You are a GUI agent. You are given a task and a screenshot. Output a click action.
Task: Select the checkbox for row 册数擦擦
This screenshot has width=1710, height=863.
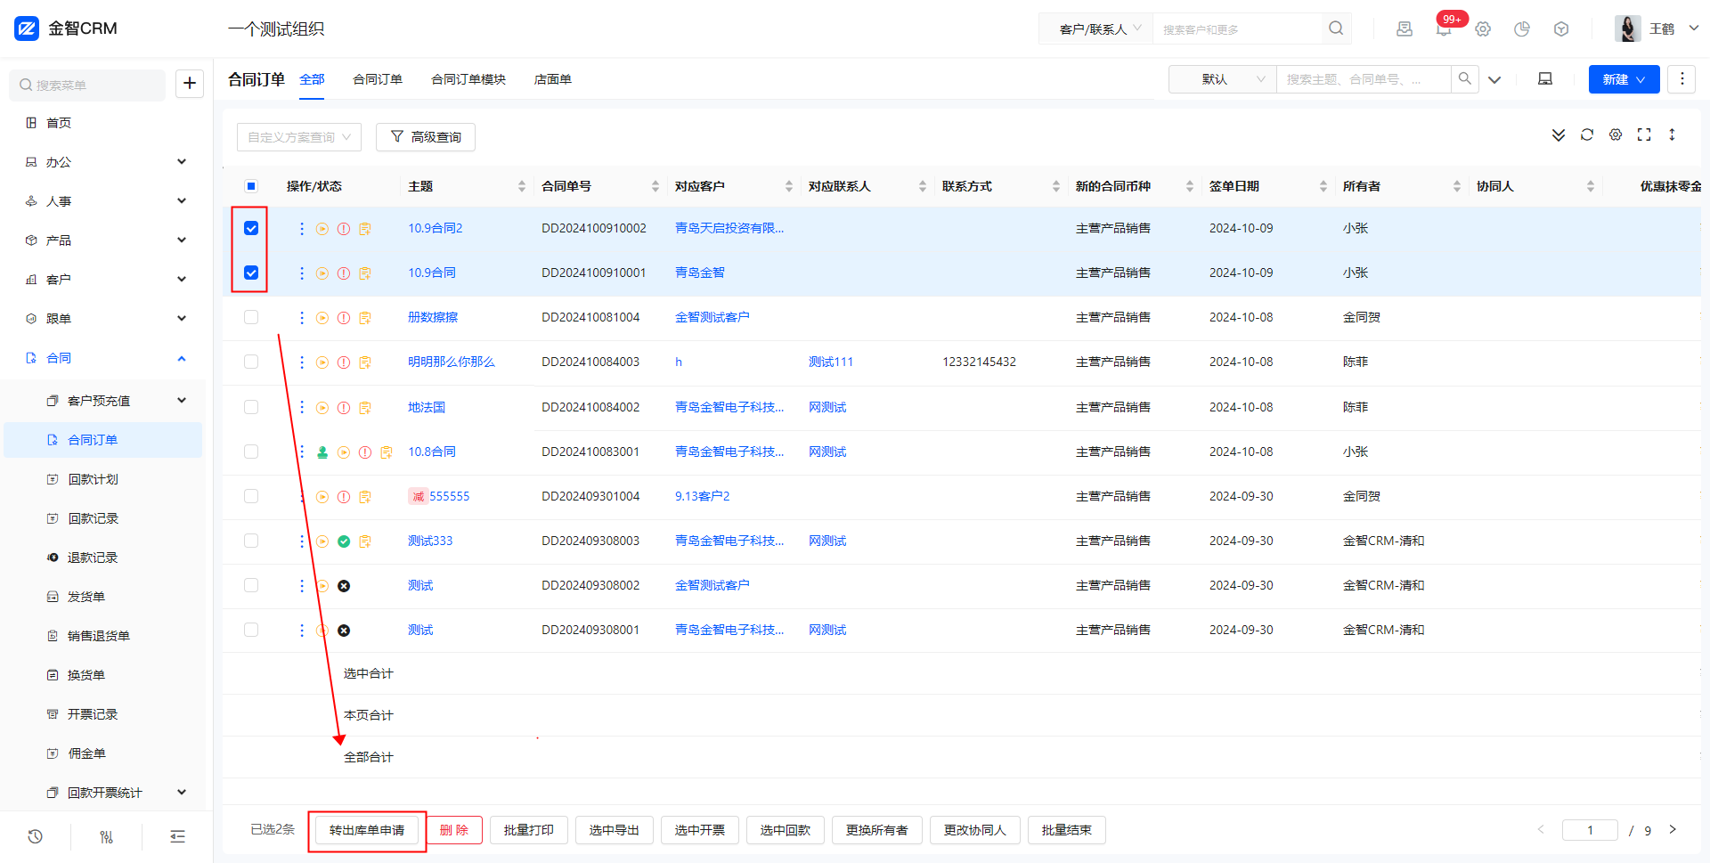(251, 317)
